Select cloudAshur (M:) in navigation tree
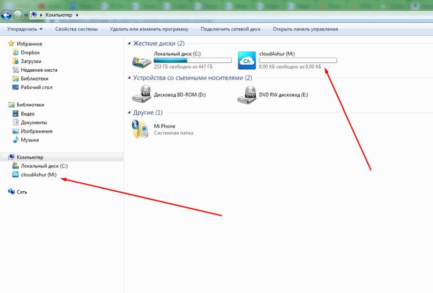 [39, 175]
